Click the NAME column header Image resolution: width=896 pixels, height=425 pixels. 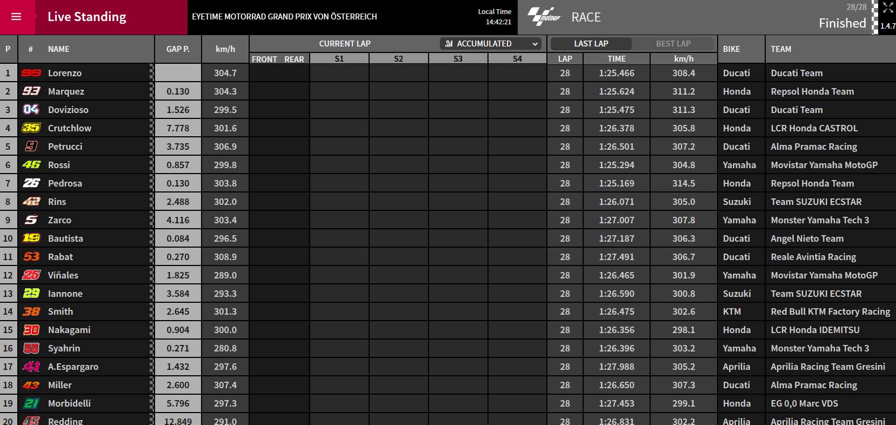tap(59, 49)
